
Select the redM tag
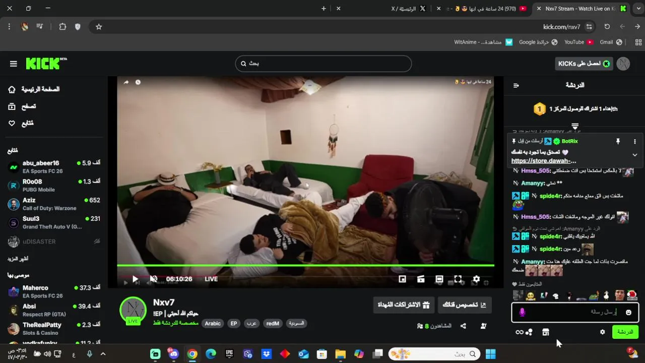click(273, 323)
